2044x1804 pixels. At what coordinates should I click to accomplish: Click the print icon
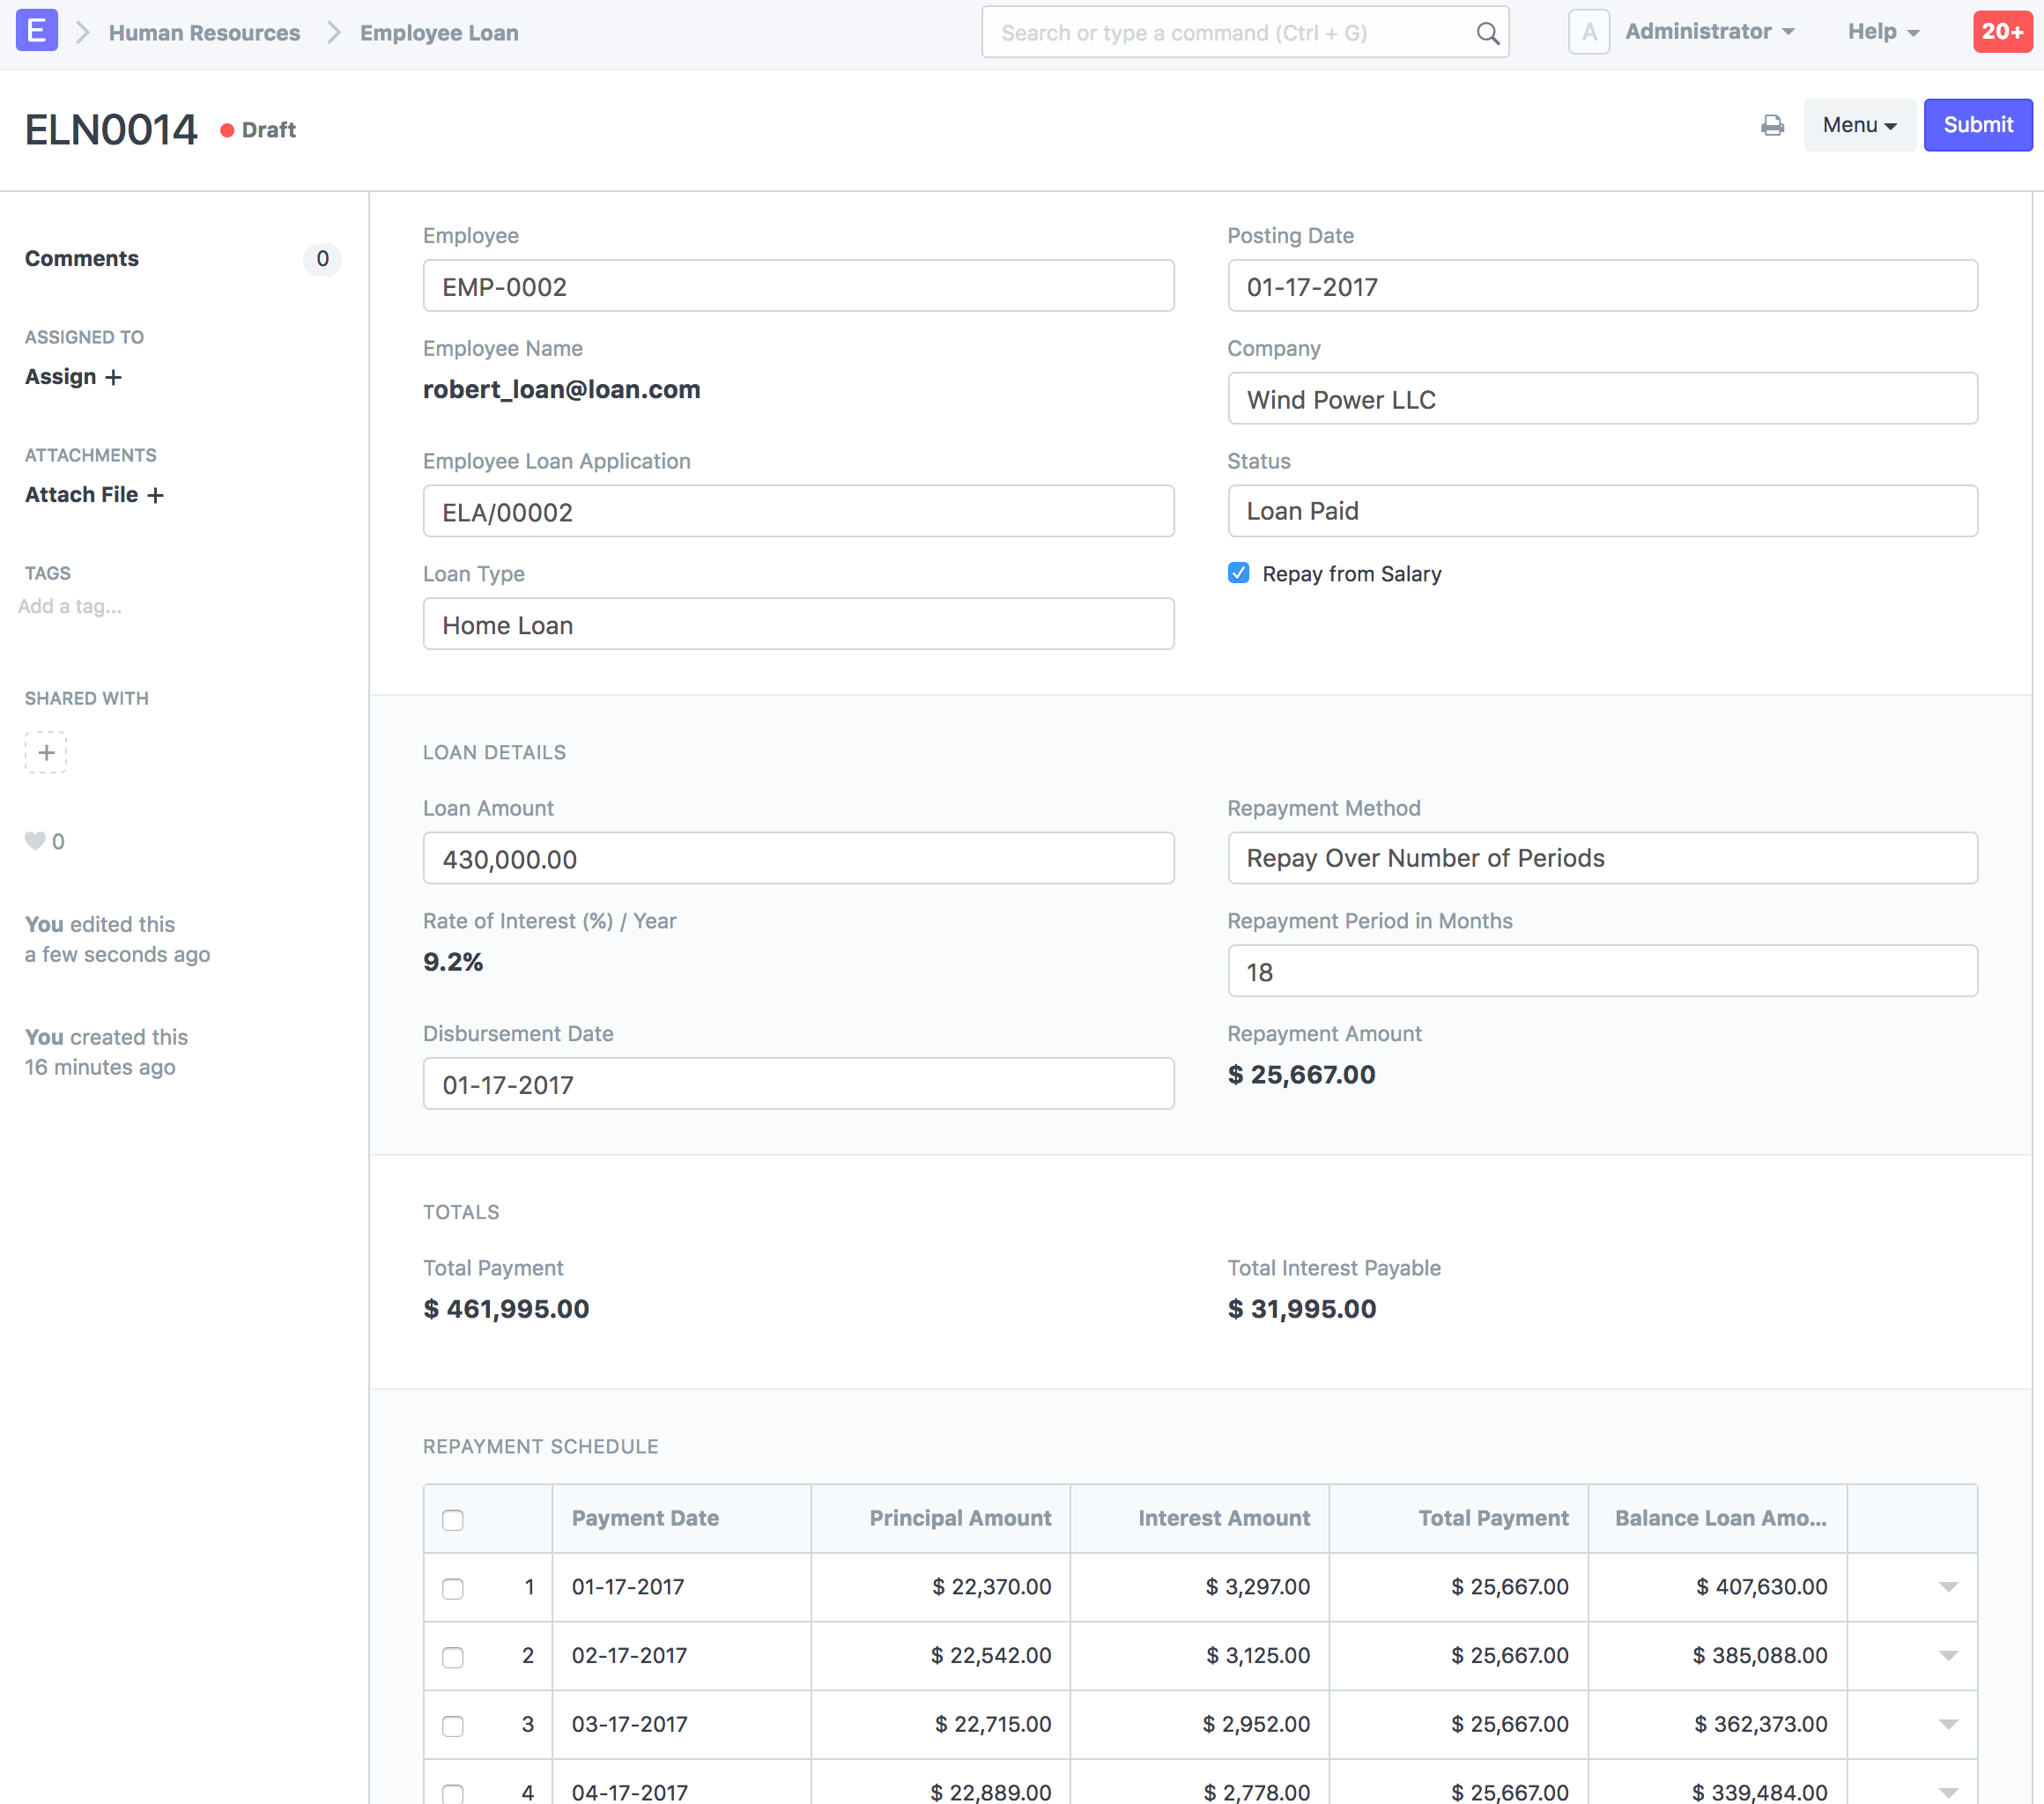point(1772,125)
